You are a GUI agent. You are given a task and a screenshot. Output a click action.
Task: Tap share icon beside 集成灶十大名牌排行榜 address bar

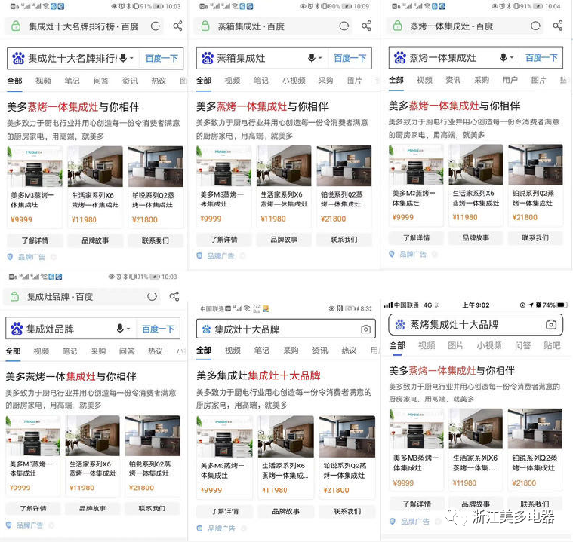pyautogui.click(x=178, y=26)
